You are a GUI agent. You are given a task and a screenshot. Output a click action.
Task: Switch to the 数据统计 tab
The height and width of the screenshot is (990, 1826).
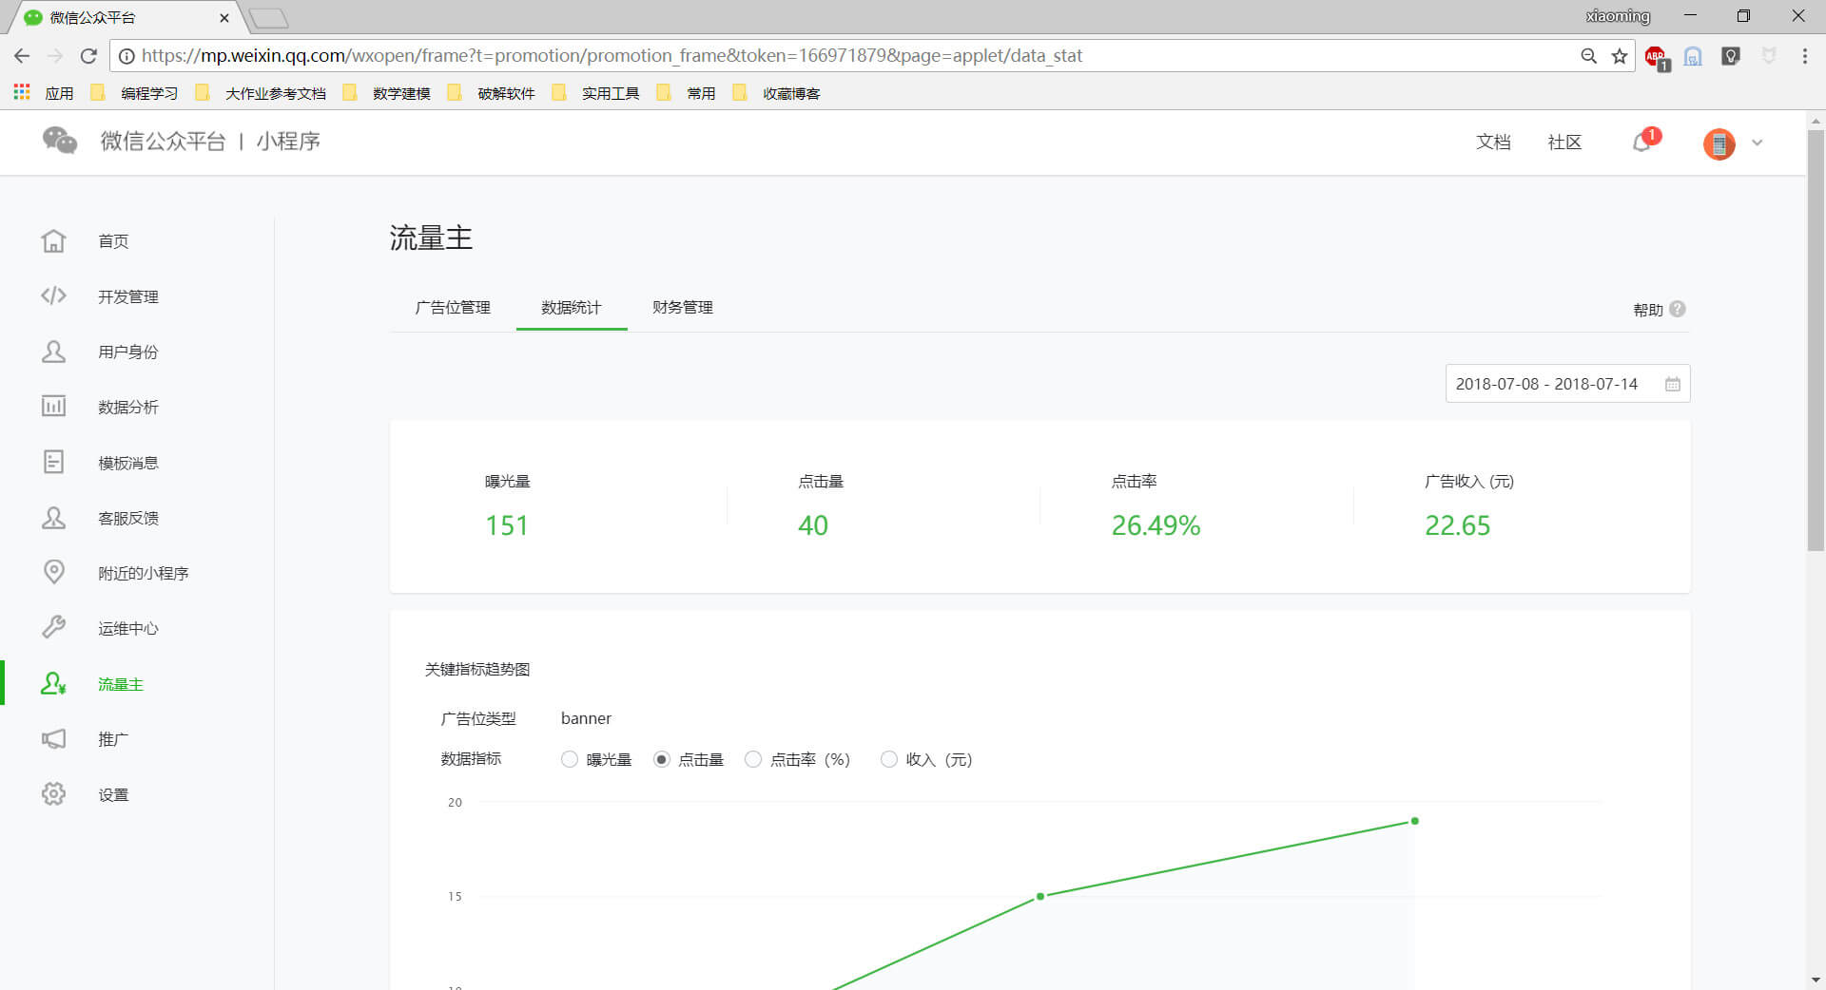click(571, 308)
